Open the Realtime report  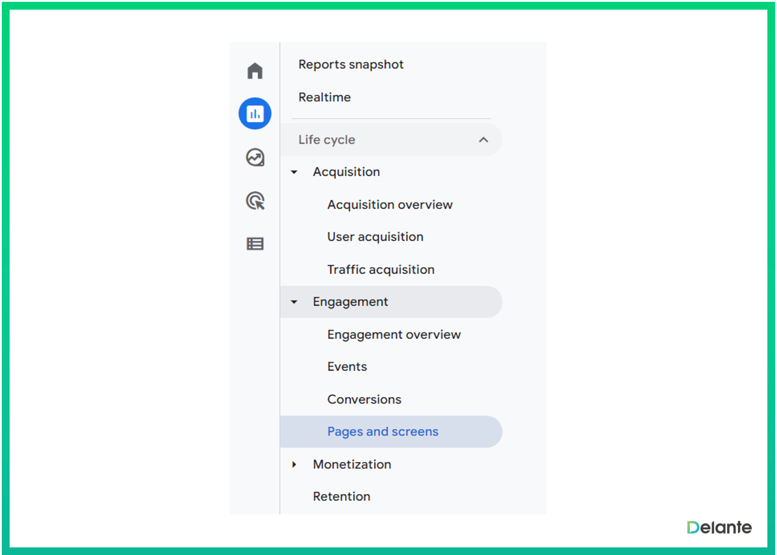click(x=324, y=97)
